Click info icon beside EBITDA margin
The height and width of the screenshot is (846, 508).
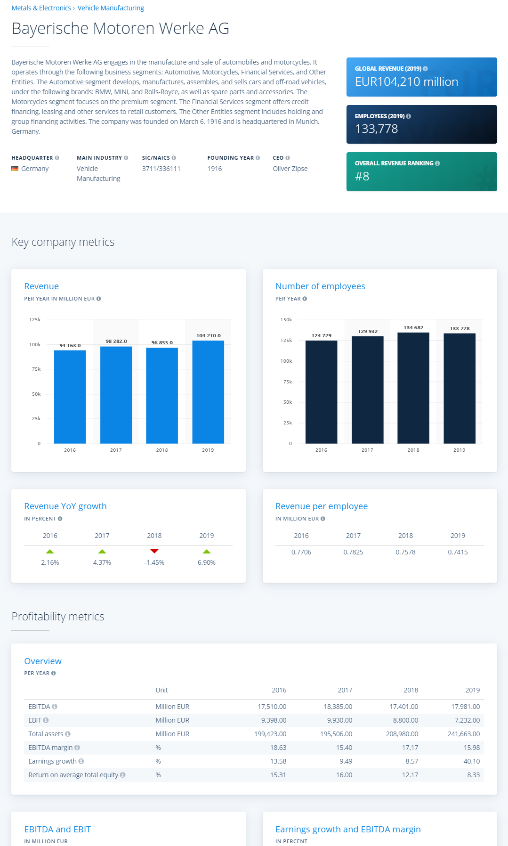click(77, 748)
